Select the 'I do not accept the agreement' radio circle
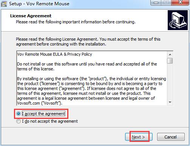190x146 pixels. click(x=19, y=121)
